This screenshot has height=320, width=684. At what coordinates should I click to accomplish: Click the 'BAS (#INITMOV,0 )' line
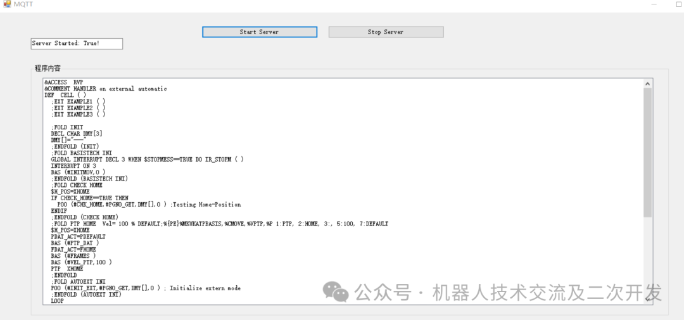coord(79,172)
